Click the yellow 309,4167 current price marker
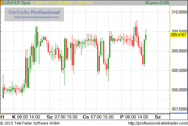 point(178,35)
